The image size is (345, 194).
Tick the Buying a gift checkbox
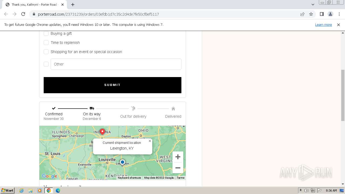click(x=46, y=33)
